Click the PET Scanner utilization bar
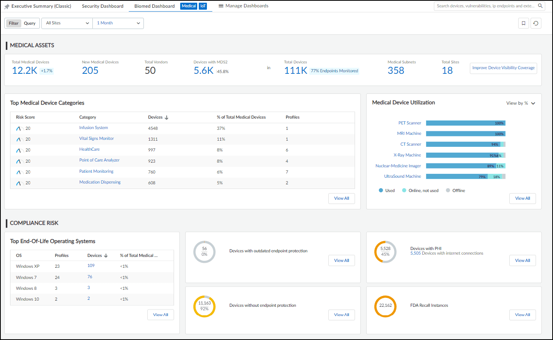553x340 pixels. [x=466, y=123]
